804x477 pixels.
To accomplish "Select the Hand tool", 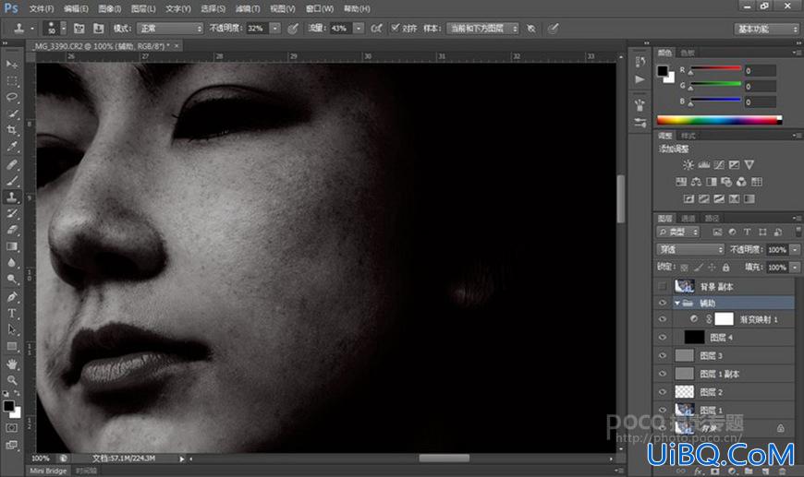I will pos(11,364).
